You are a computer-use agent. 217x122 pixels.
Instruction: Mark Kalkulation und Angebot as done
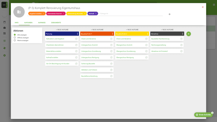76,39
